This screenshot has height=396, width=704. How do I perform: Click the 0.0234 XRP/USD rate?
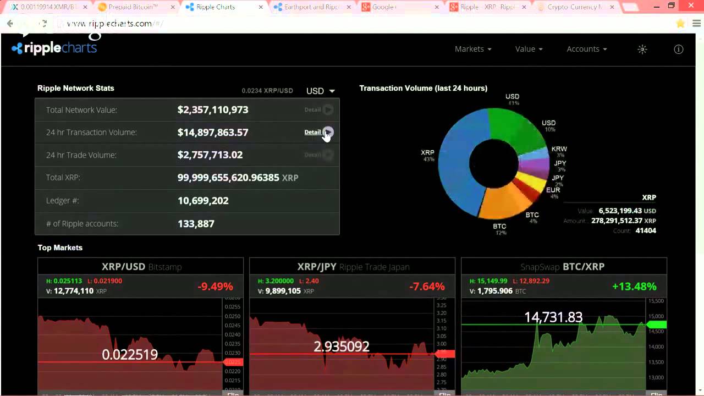pyautogui.click(x=267, y=91)
